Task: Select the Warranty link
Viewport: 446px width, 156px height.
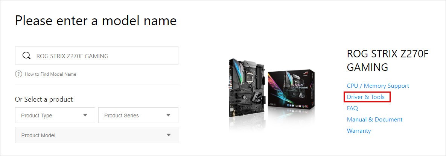Action: point(359,131)
